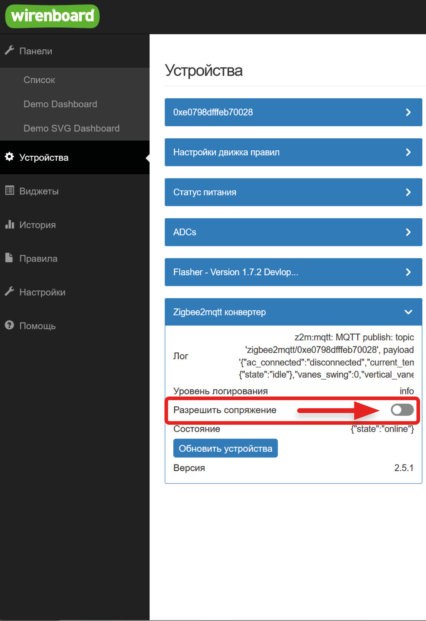This screenshot has height=621, width=426.
Task: Click the Wirenboard logo
Action: (52, 17)
